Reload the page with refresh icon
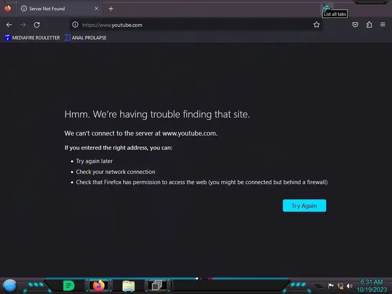Screen dimensions: 392x294 pos(37,25)
